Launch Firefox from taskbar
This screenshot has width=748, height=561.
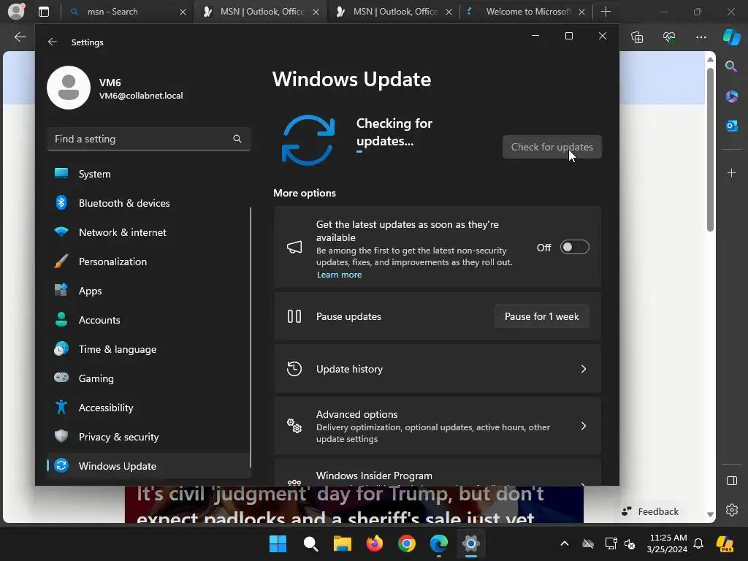click(375, 543)
